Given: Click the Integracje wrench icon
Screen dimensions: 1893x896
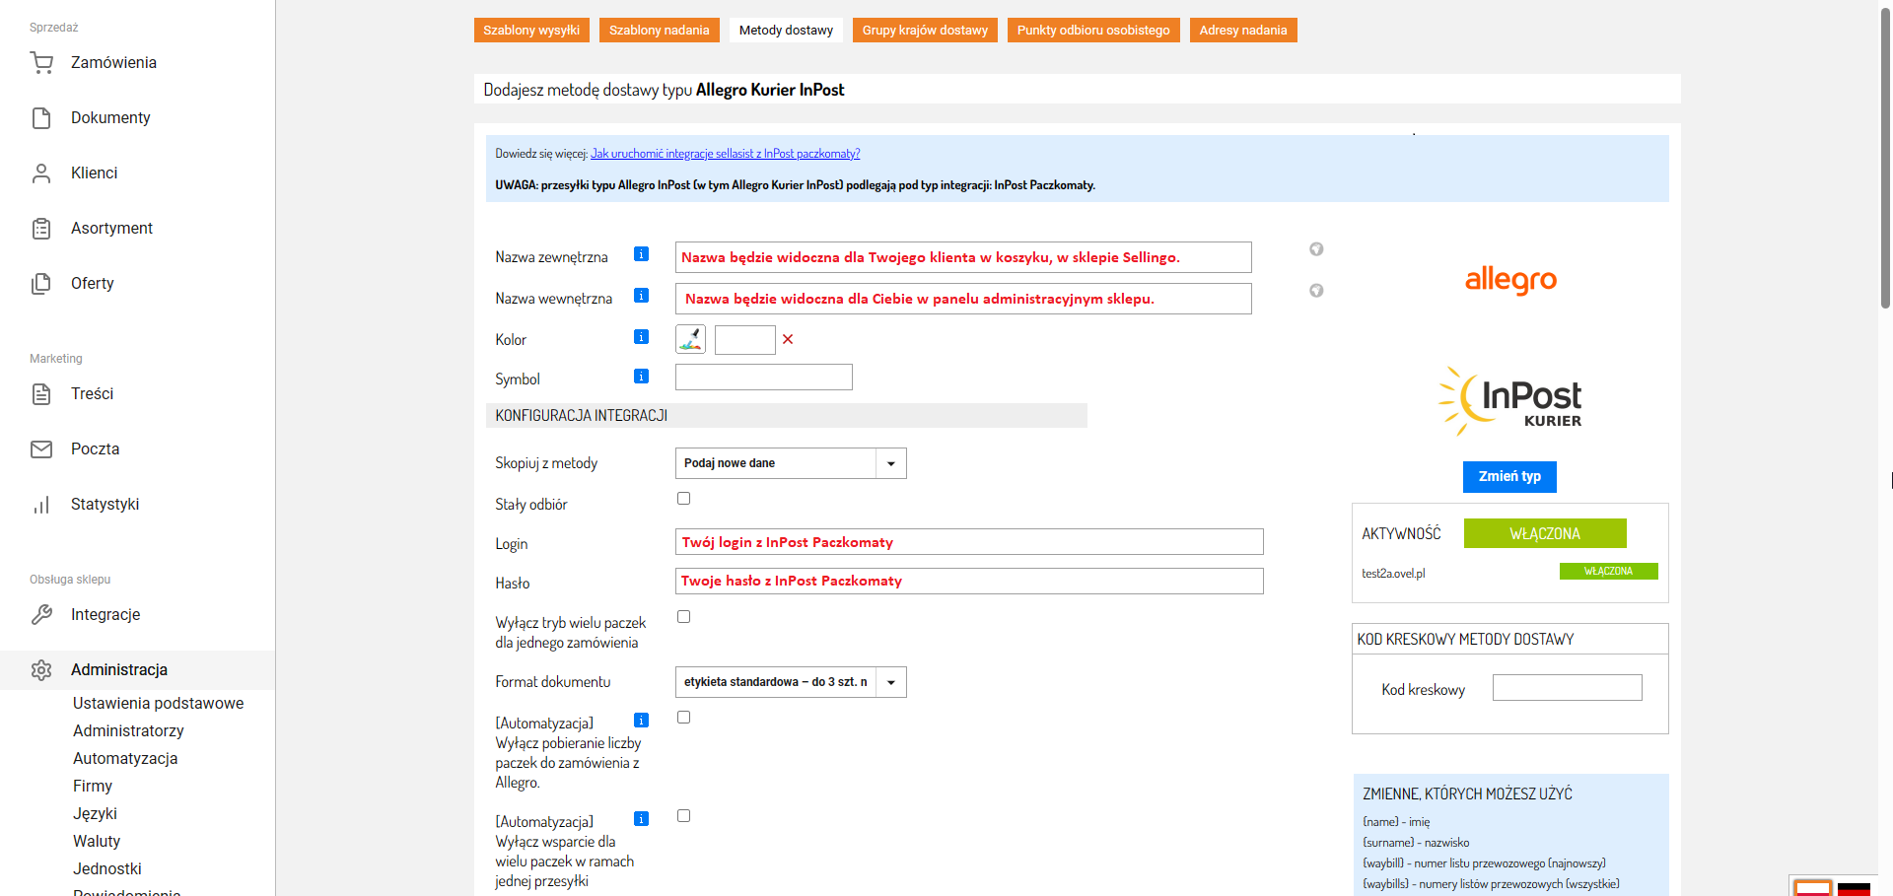Looking at the screenshot, I should pos(41,615).
